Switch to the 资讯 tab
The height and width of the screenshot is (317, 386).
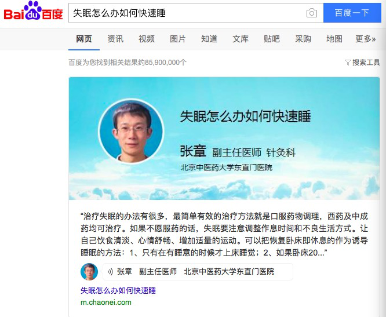115,39
